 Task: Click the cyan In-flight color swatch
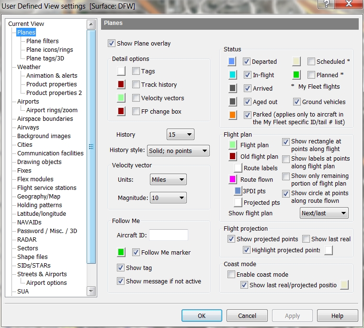(x=232, y=75)
